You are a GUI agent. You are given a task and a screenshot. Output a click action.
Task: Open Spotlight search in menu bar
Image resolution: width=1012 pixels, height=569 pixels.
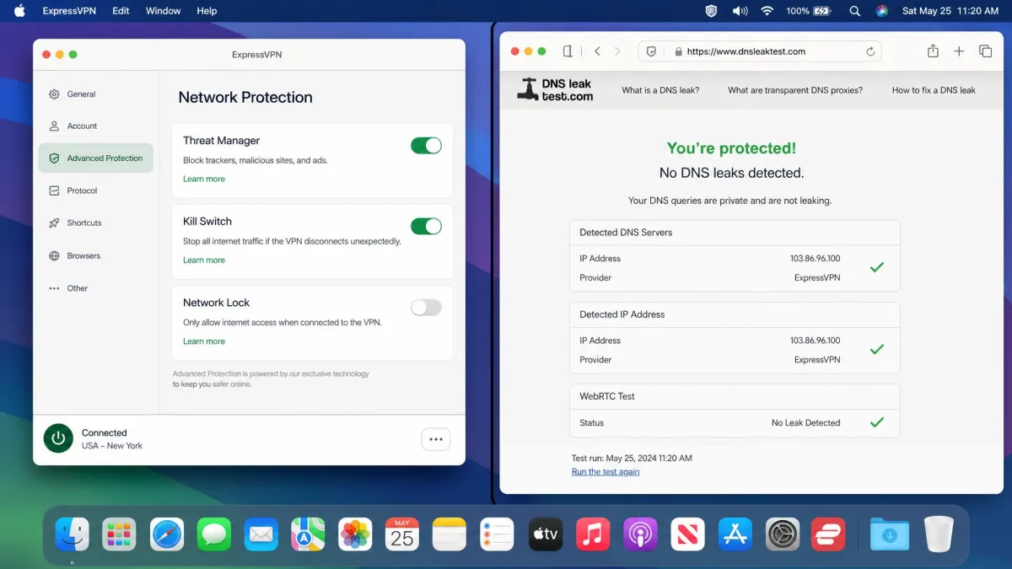coord(855,11)
